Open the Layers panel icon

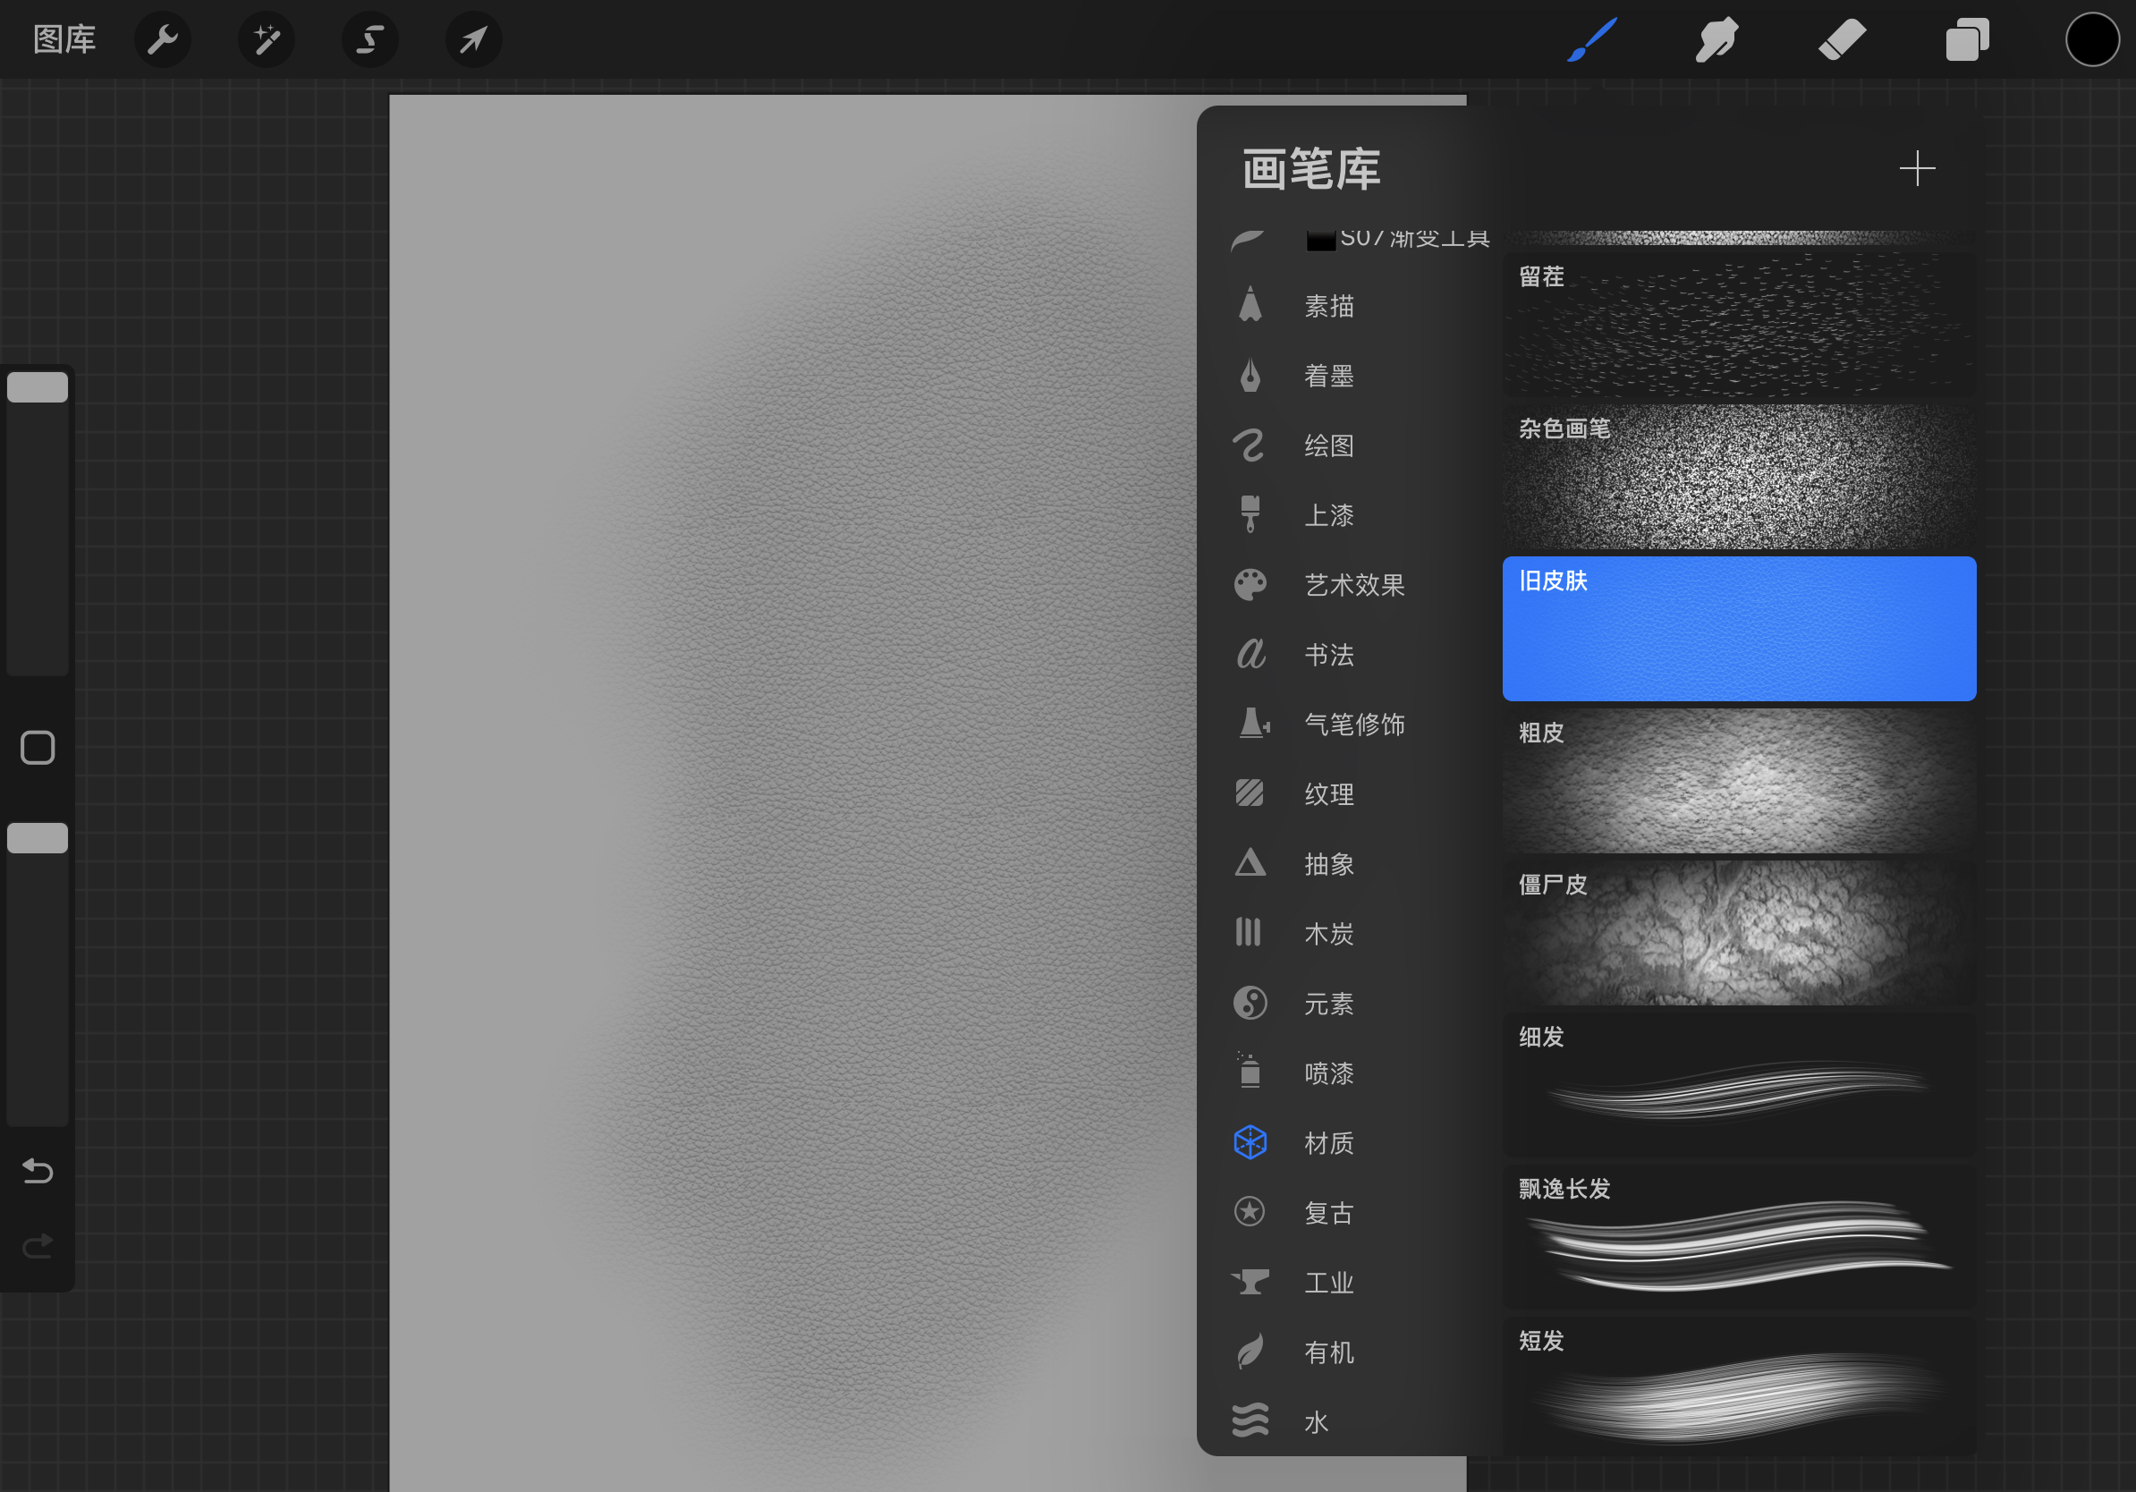click(x=1967, y=40)
